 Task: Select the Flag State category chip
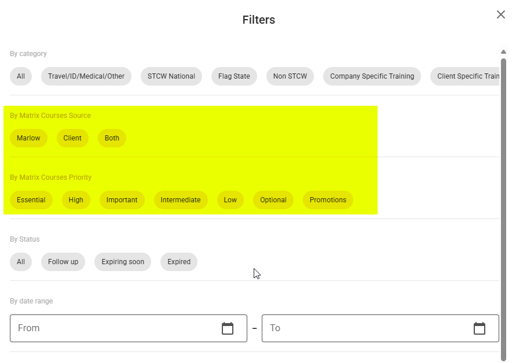point(234,76)
